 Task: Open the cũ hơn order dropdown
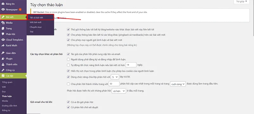tap(119, 91)
